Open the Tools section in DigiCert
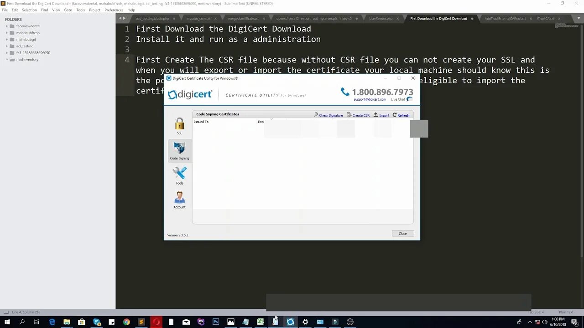584x328 pixels. coord(179,176)
